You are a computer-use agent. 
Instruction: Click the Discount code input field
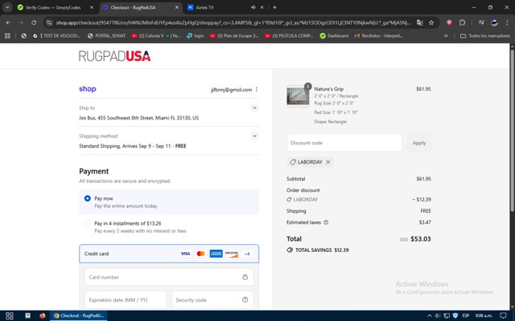[x=344, y=143]
